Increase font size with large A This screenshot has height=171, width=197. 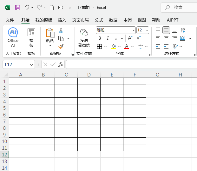[130, 38]
